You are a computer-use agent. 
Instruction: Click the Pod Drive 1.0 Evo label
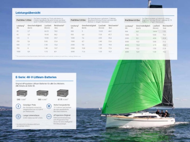[x=24, y=20]
